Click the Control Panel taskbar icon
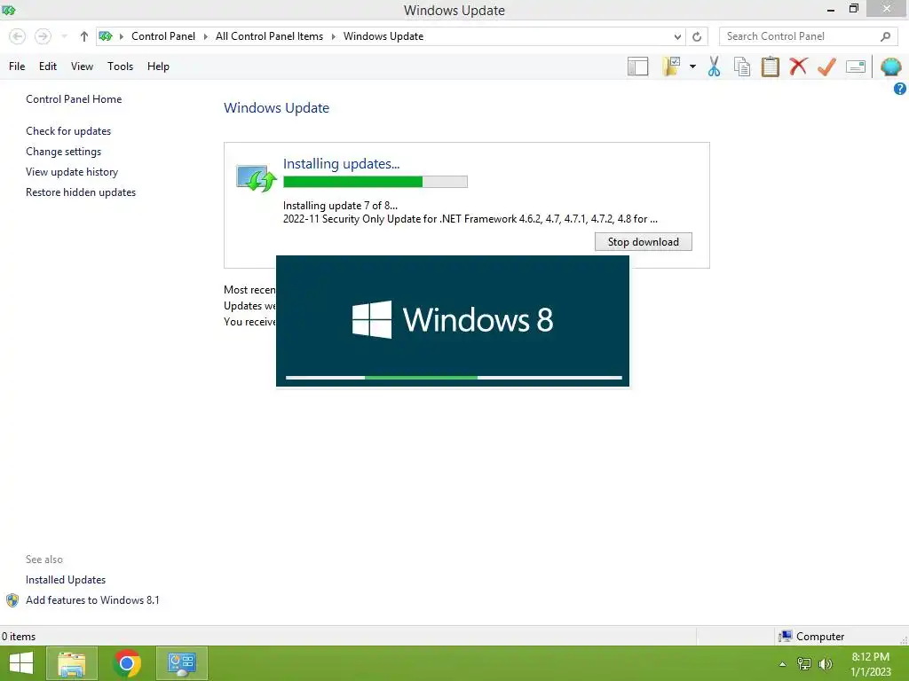Screen dimensions: 909x681 tap(181, 663)
